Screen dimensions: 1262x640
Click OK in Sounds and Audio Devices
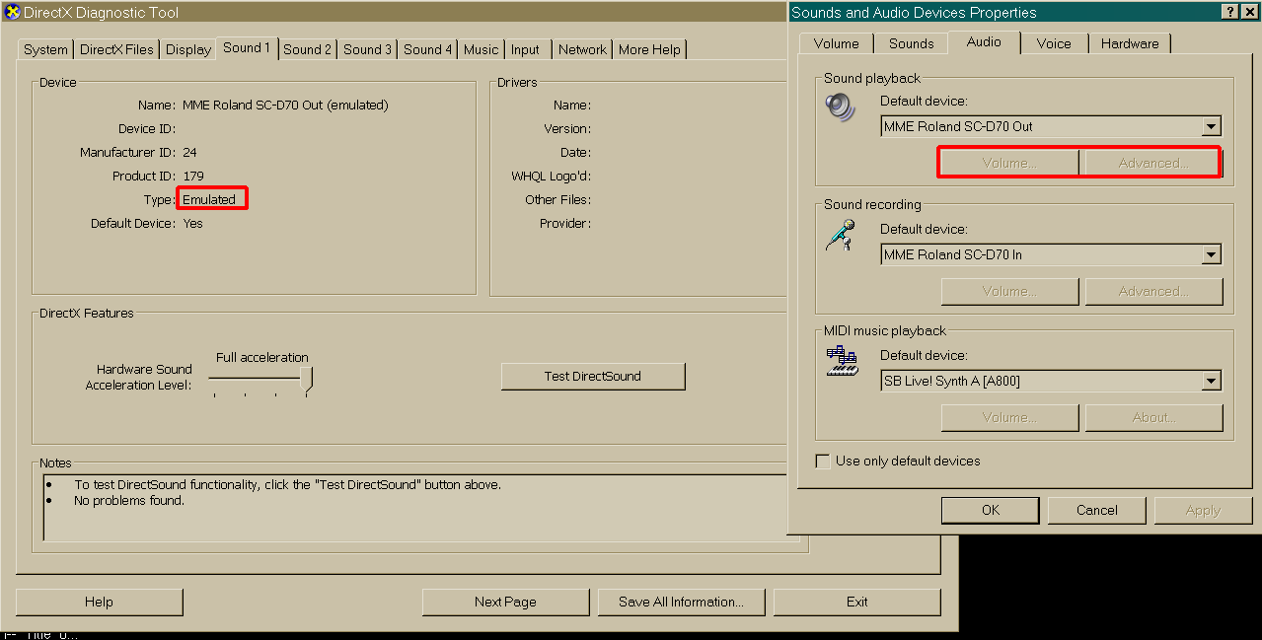991,510
